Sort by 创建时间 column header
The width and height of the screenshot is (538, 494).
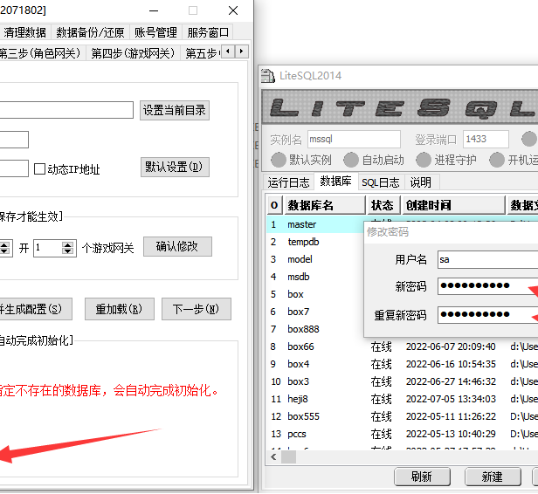coord(452,205)
